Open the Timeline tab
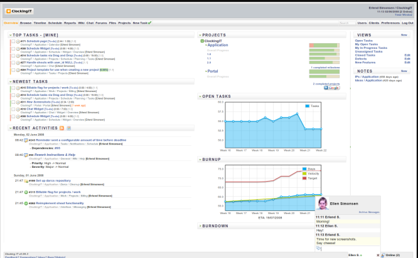The width and height of the screenshot is (418, 258). pyautogui.click(x=40, y=23)
